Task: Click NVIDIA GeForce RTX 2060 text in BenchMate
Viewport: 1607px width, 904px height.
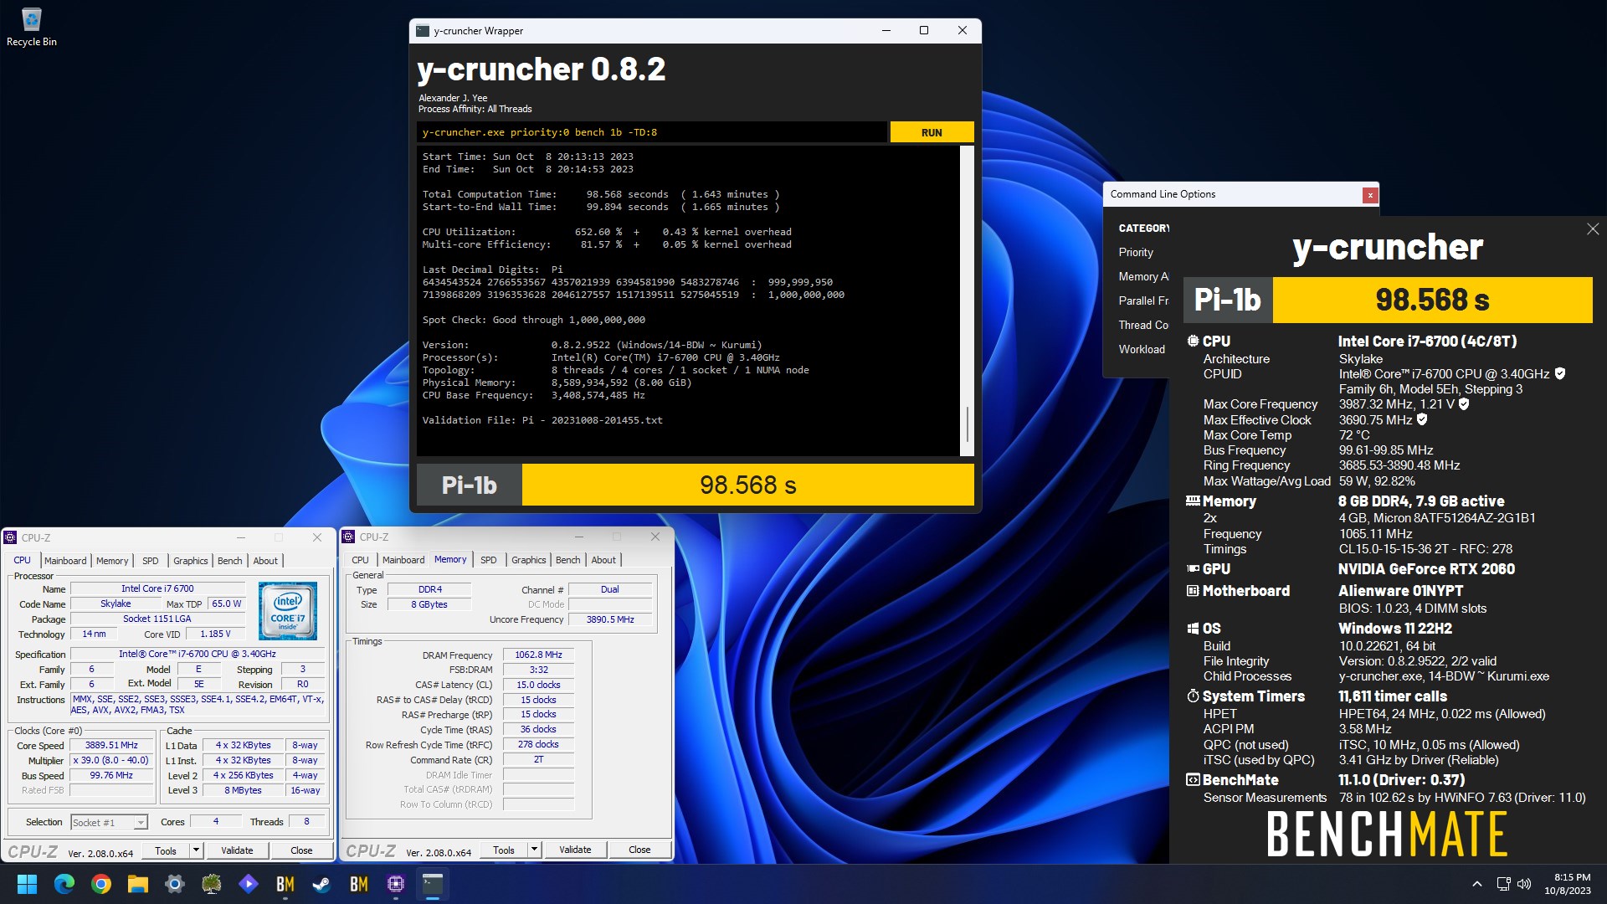Action: click(1426, 569)
